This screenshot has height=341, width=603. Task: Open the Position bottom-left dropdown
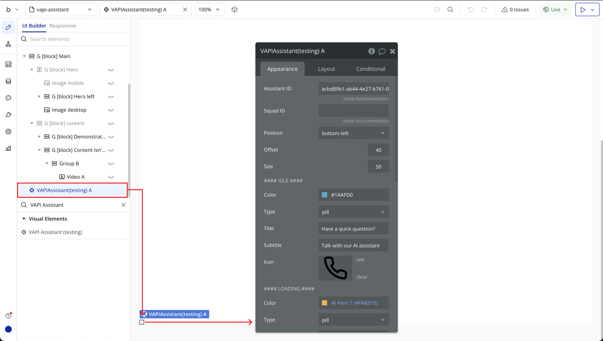click(x=353, y=133)
